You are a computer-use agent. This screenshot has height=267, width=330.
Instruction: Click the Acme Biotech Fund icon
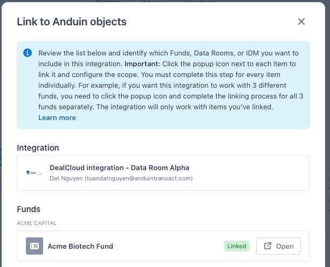[x=35, y=246]
